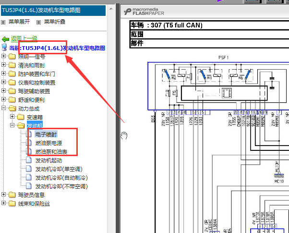Click the document icon of 发动机冷却(单空调)

point(29,169)
